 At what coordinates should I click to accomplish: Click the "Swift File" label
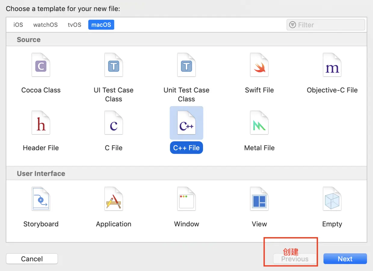click(259, 90)
